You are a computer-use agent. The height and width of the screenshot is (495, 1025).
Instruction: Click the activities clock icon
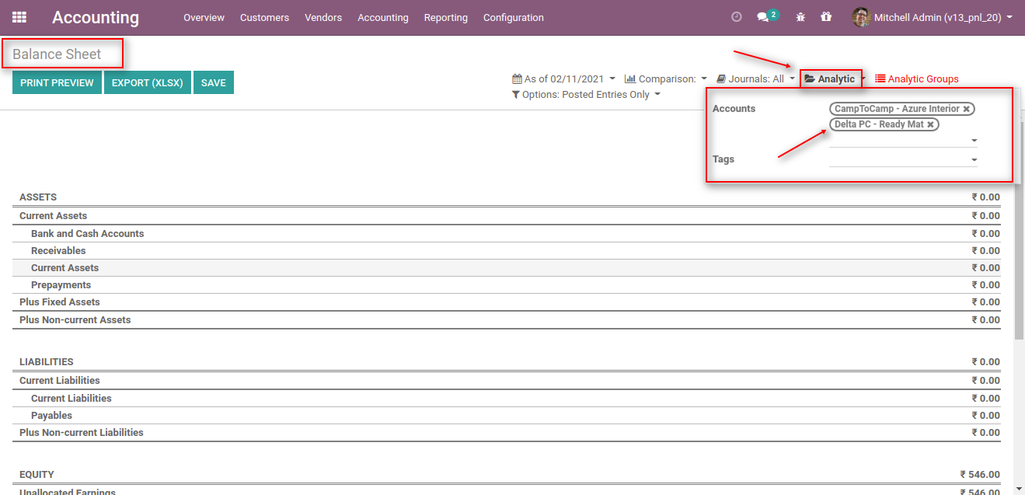[x=736, y=16]
